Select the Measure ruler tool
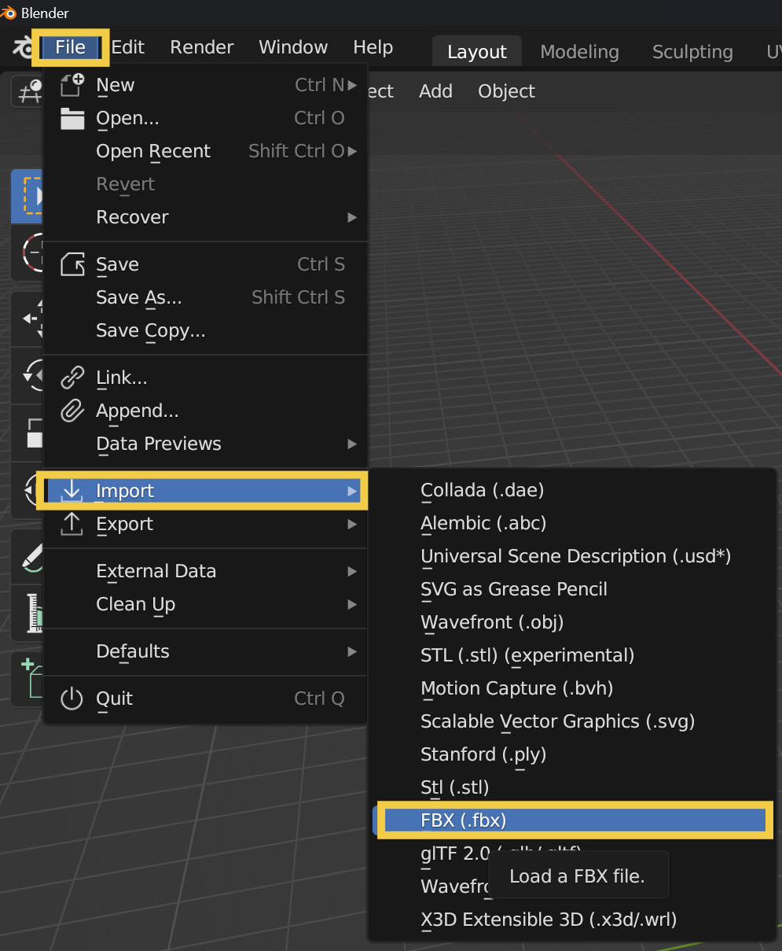Viewport: 782px width, 951px height. click(x=28, y=614)
